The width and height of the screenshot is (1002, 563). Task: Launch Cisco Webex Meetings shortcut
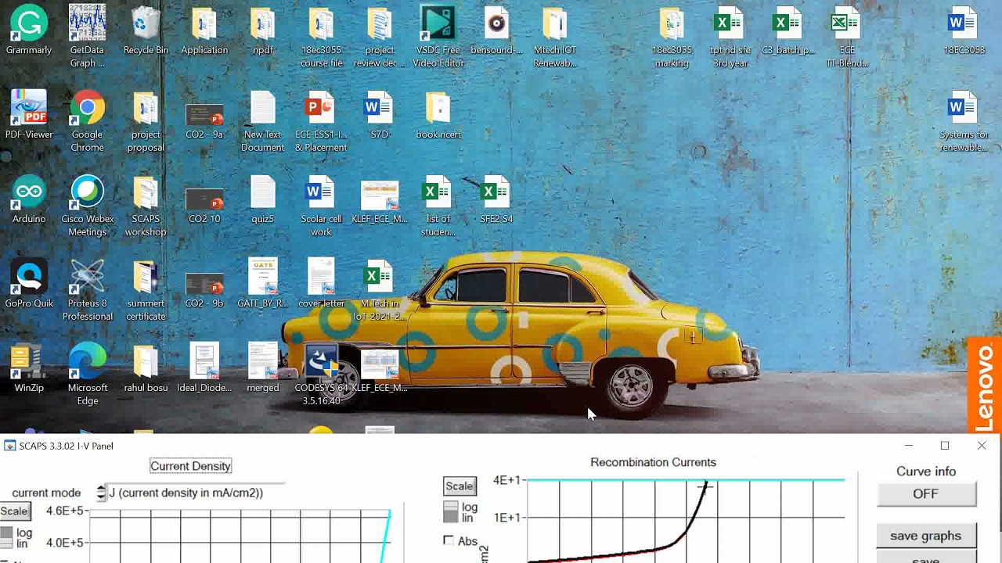coord(87,206)
